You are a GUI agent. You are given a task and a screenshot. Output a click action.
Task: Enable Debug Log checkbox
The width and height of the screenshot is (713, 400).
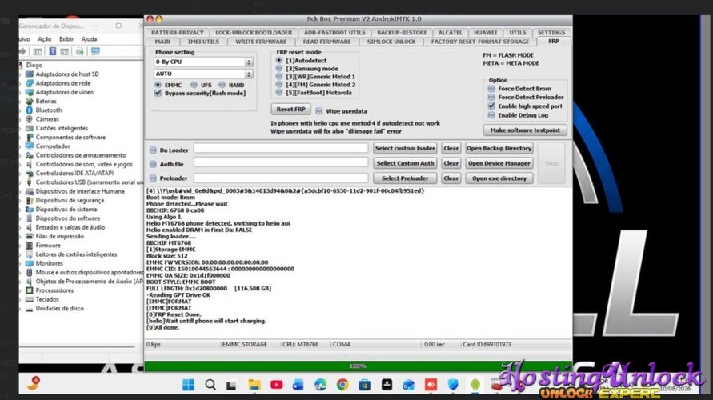click(491, 115)
